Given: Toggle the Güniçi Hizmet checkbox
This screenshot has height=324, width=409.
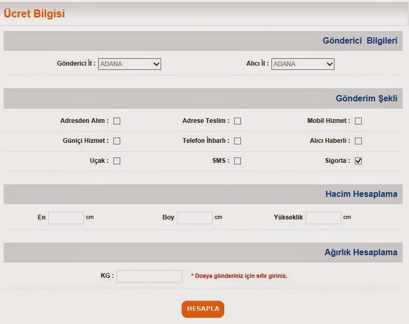Looking at the screenshot, I should 117,141.
